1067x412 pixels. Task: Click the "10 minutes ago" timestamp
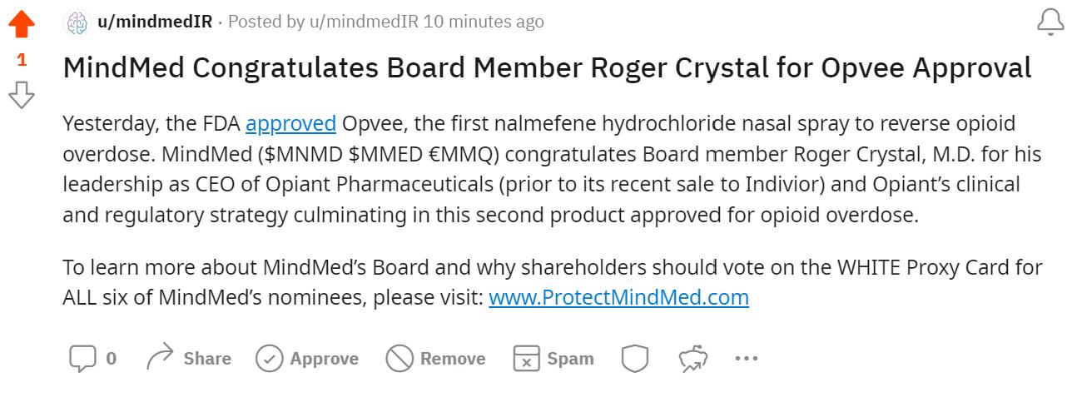coord(484,22)
